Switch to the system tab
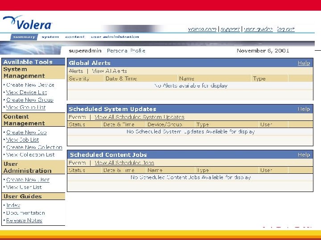Viewport: 321px width, 240px height. pyautogui.click(x=50, y=37)
